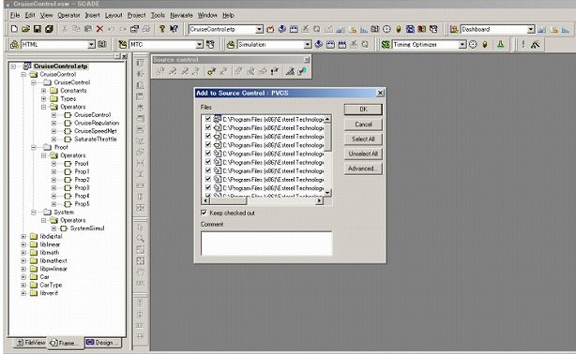Image resolution: width=576 pixels, height=354 pixels.
Task: Expand the Constants folder node
Action: click(x=44, y=90)
